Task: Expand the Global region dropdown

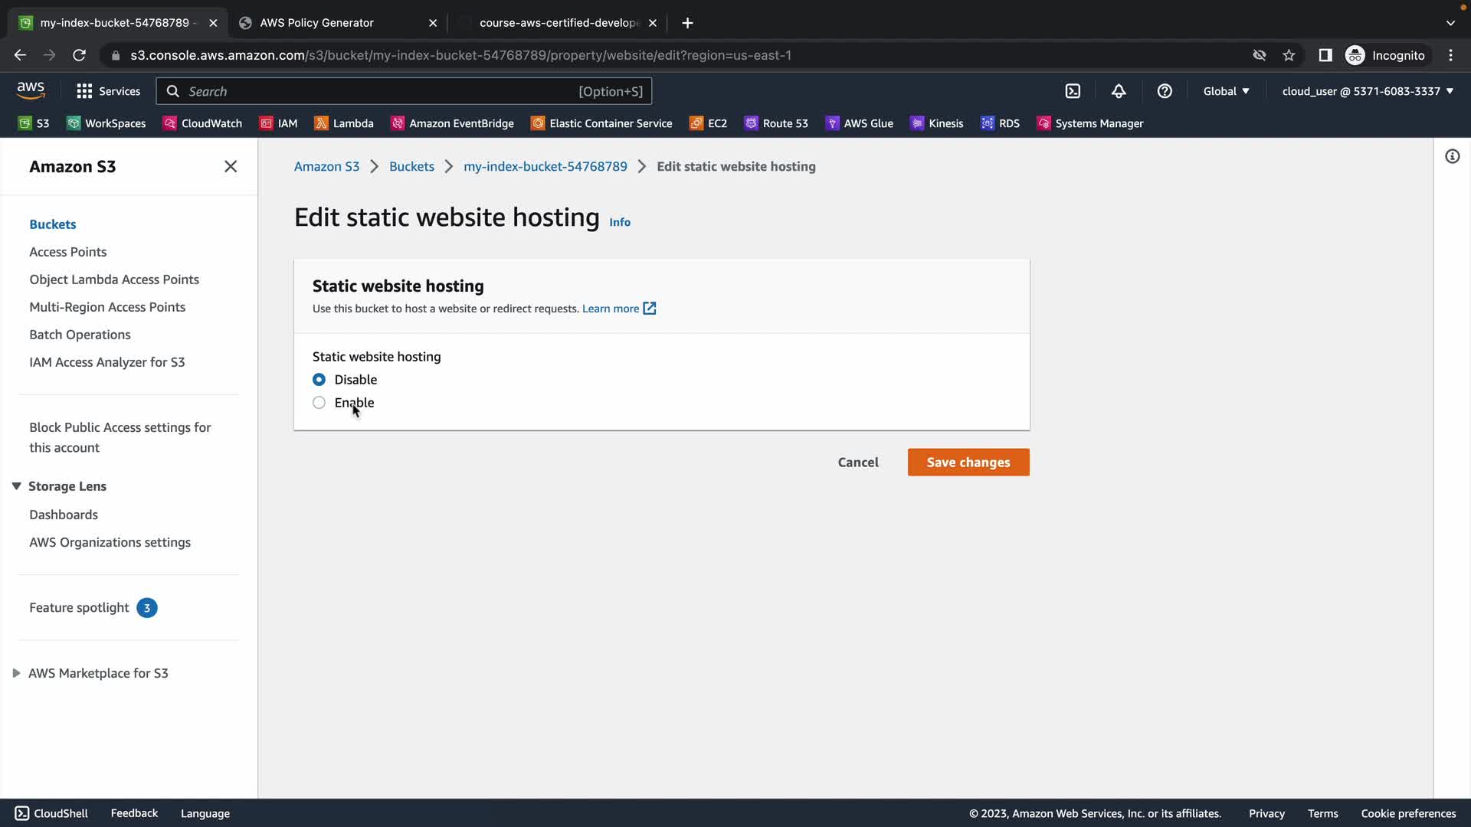Action: (x=1226, y=91)
